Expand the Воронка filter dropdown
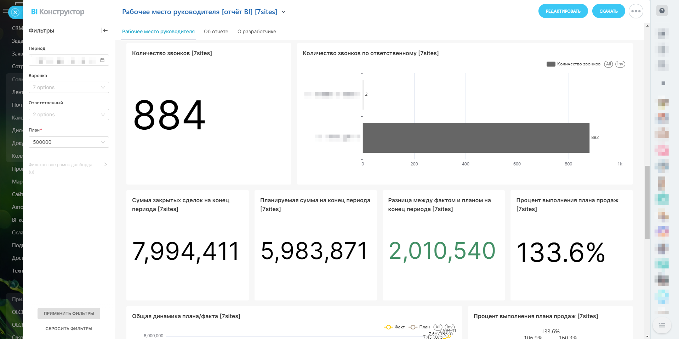 coord(69,87)
